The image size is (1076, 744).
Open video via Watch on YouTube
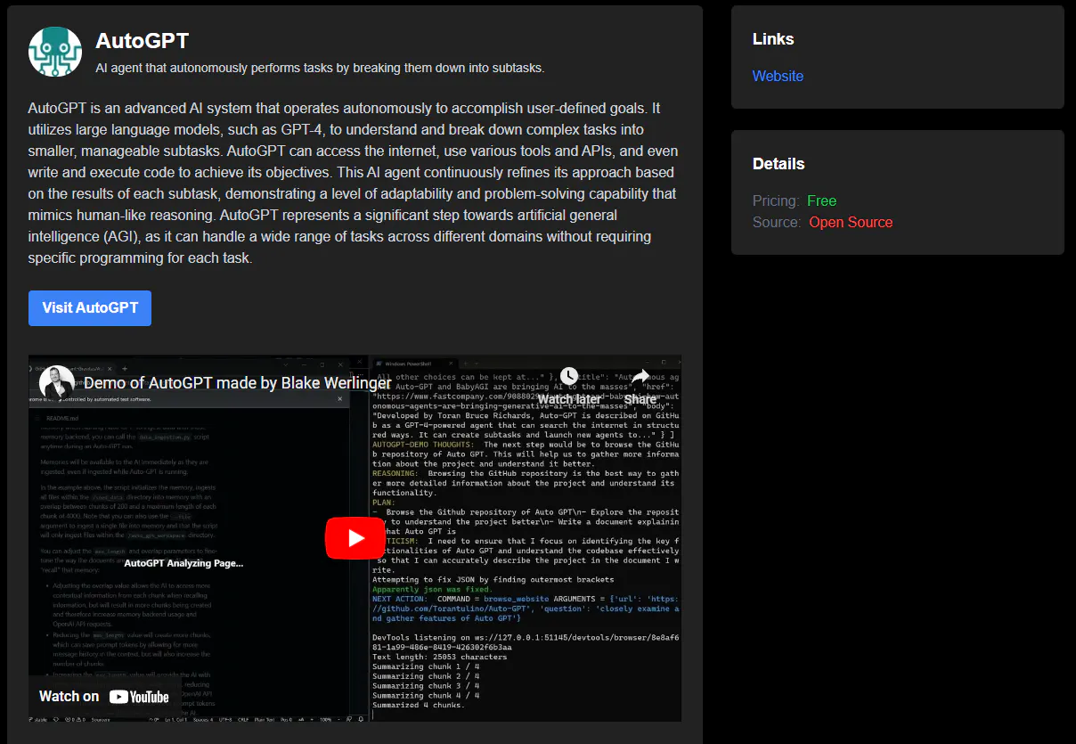(104, 696)
